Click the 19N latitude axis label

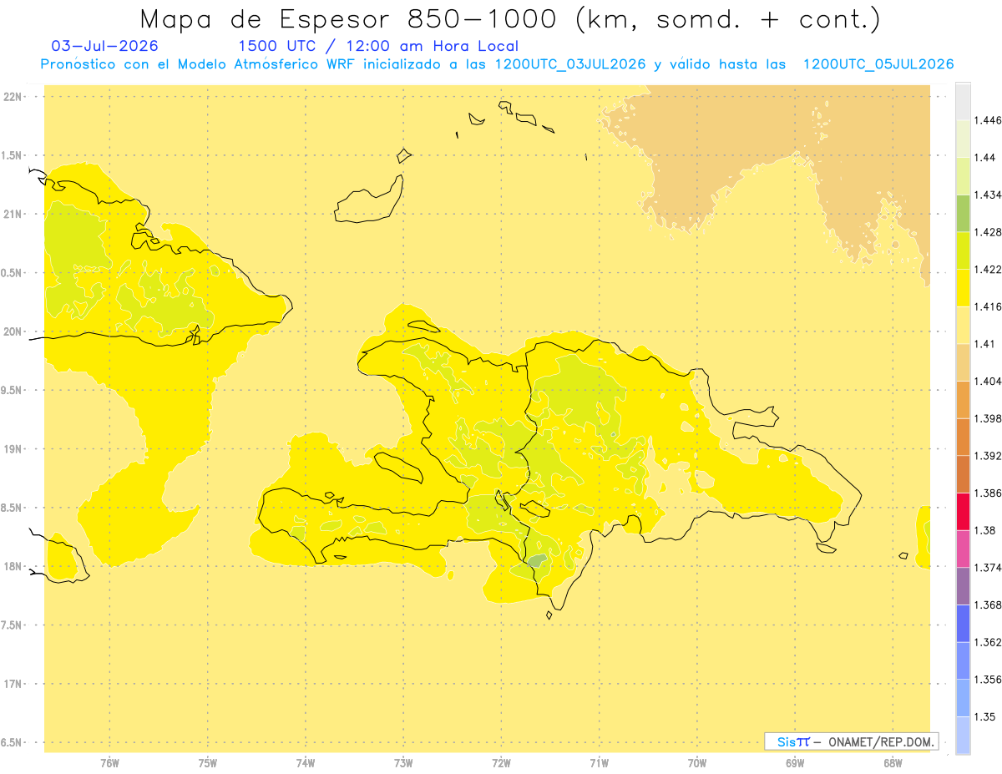tap(14, 449)
